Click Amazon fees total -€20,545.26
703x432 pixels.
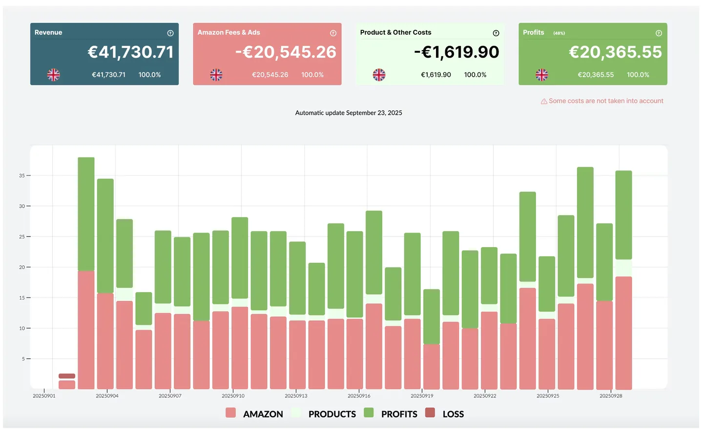286,52
